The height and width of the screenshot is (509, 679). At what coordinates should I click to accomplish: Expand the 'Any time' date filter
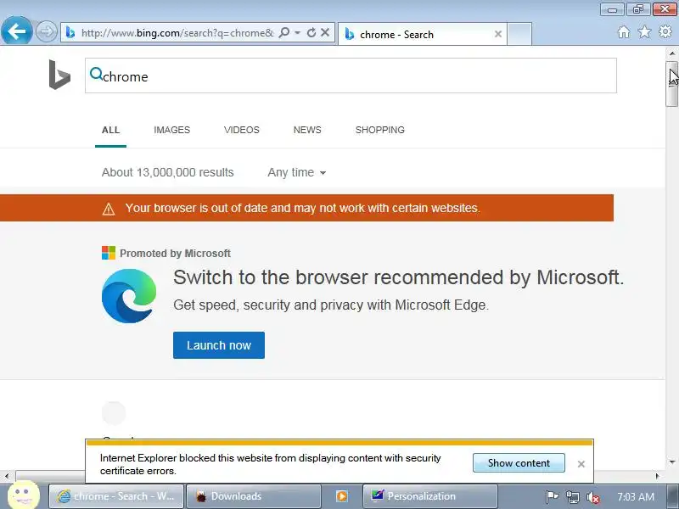(296, 172)
